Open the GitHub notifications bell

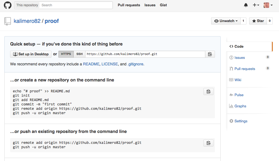tap(246, 5)
